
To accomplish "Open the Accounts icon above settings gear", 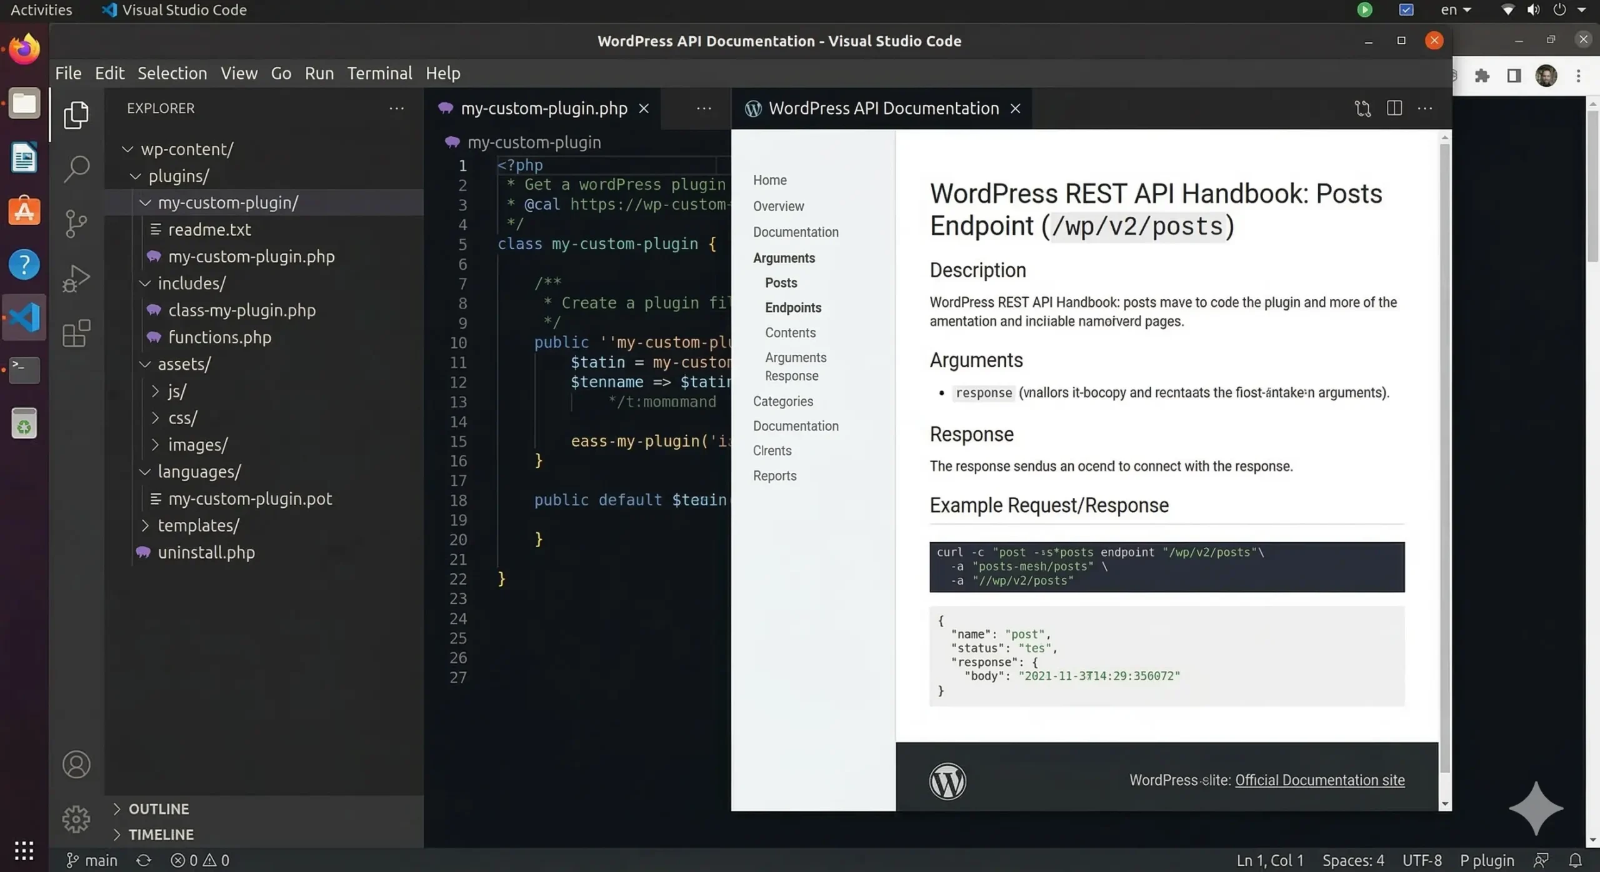I will 76,765.
